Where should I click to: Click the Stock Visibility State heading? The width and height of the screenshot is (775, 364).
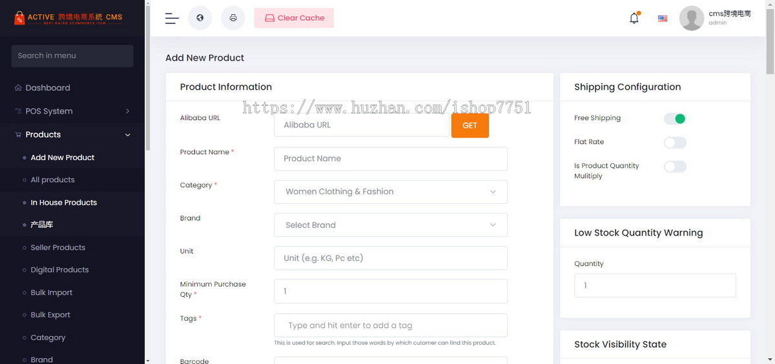coord(621,345)
